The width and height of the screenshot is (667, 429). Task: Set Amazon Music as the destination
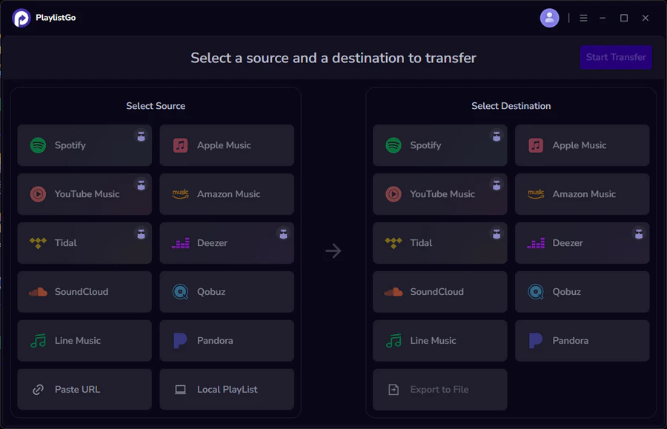[582, 194]
